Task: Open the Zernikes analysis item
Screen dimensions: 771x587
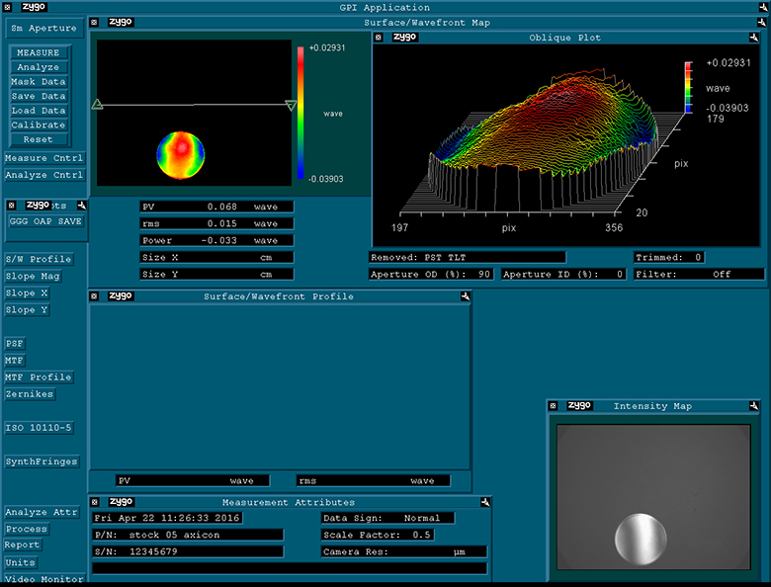Action: point(30,394)
